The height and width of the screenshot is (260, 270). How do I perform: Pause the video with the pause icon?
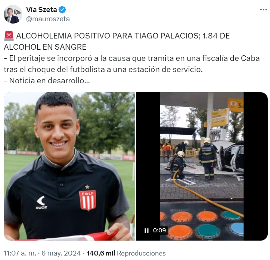[146, 230]
